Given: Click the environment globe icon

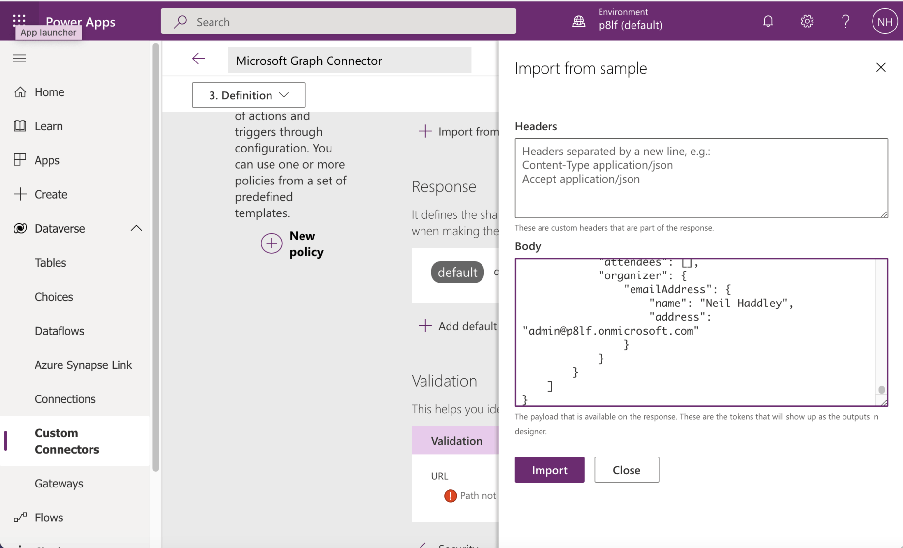Looking at the screenshot, I should (x=579, y=21).
